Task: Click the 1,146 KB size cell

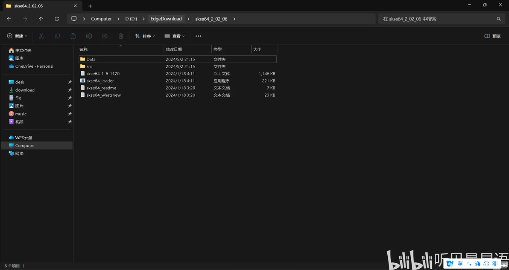Action: [267, 74]
